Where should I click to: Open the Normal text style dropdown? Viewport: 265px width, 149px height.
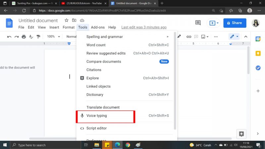(x=71, y=36)
